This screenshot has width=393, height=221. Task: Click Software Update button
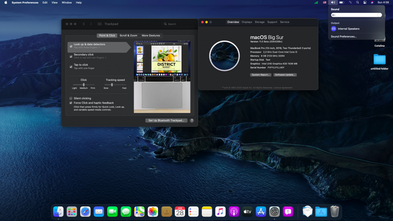tap(285, 75)
